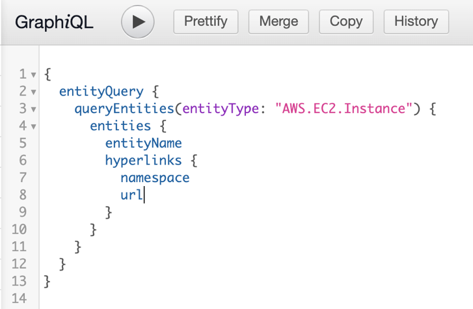Collapse the fold arrow on line 1
Screen dimensions: 473x309
(34, 75)
